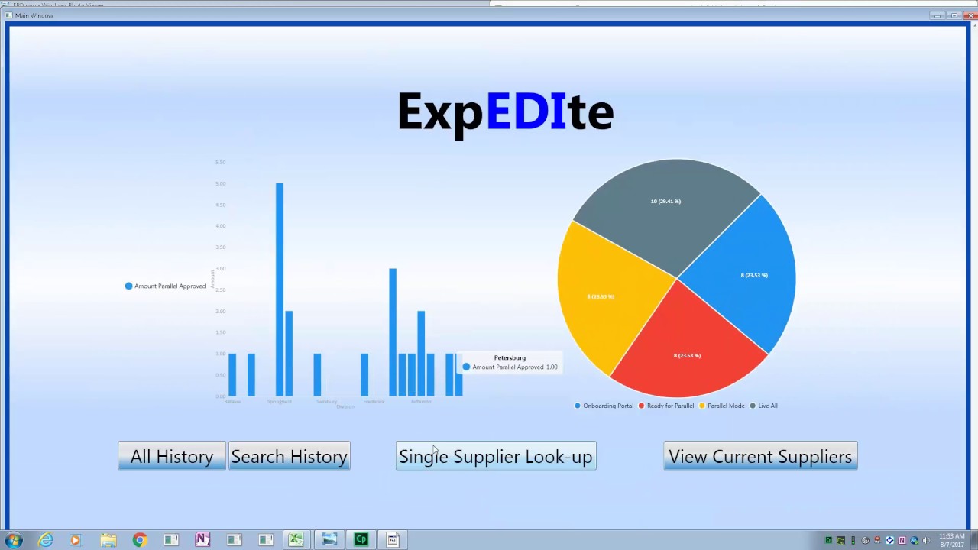Open Single Supplier Look-up

[x=496, y=456]
